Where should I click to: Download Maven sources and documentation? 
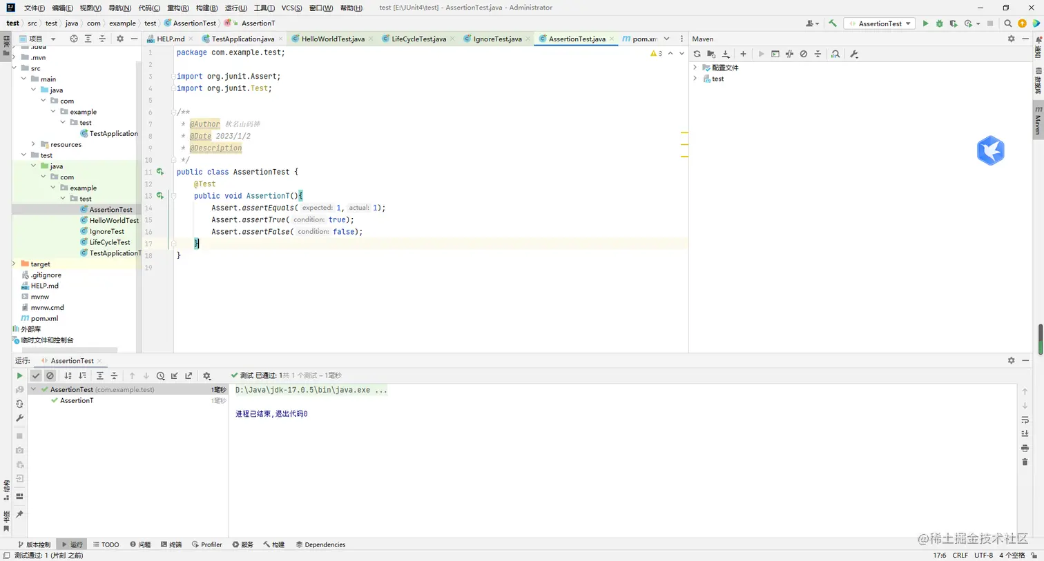click(726, 54)
